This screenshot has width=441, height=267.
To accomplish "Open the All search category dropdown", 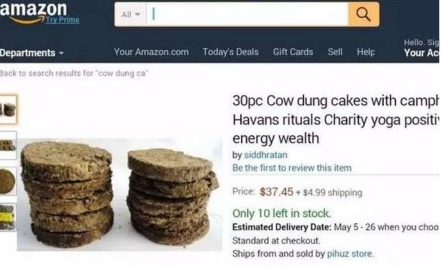I will (131, 14).
